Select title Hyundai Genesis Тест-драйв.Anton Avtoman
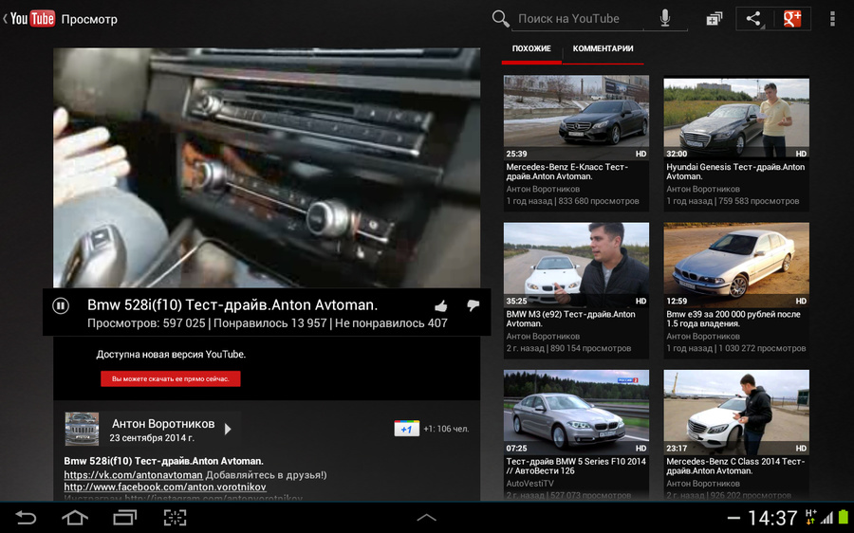The image size is (854, 533). click(735, 172)
